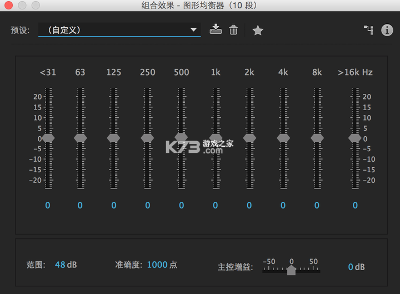The width and height of the screenshot is (400, 294).
Task: Click the <31 Hz band slider handle
Action: pos(48,138)
